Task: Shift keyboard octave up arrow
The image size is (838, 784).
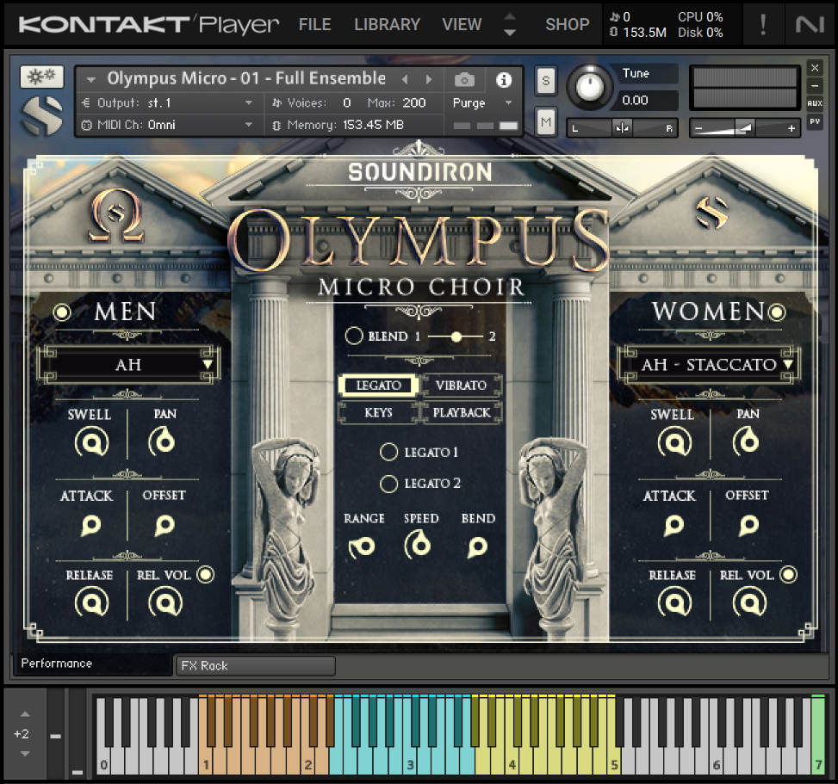Action: coord(25,714)
